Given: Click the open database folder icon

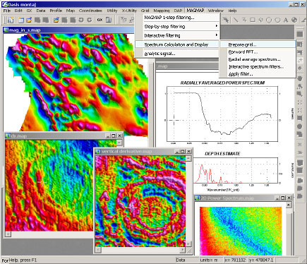Looking at the screenshot, I should (x=29, y=20).
